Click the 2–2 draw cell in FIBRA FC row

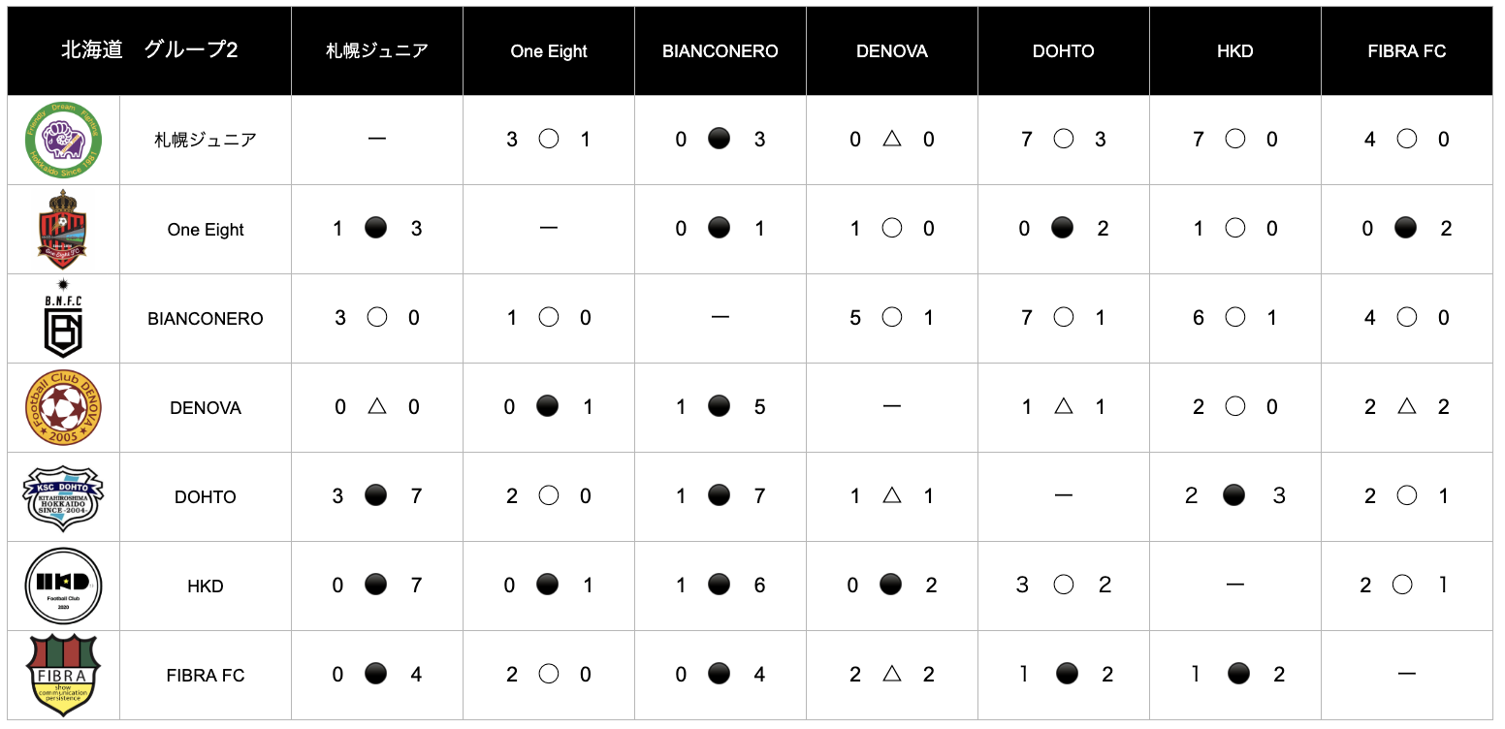pos(892,675)
